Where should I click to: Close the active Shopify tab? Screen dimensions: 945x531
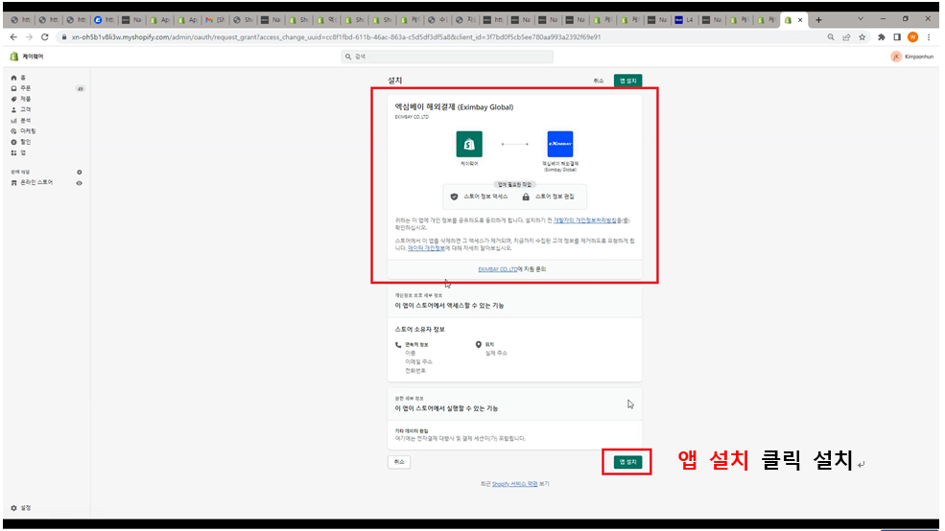pyautogui.click(x=800, y=20)
